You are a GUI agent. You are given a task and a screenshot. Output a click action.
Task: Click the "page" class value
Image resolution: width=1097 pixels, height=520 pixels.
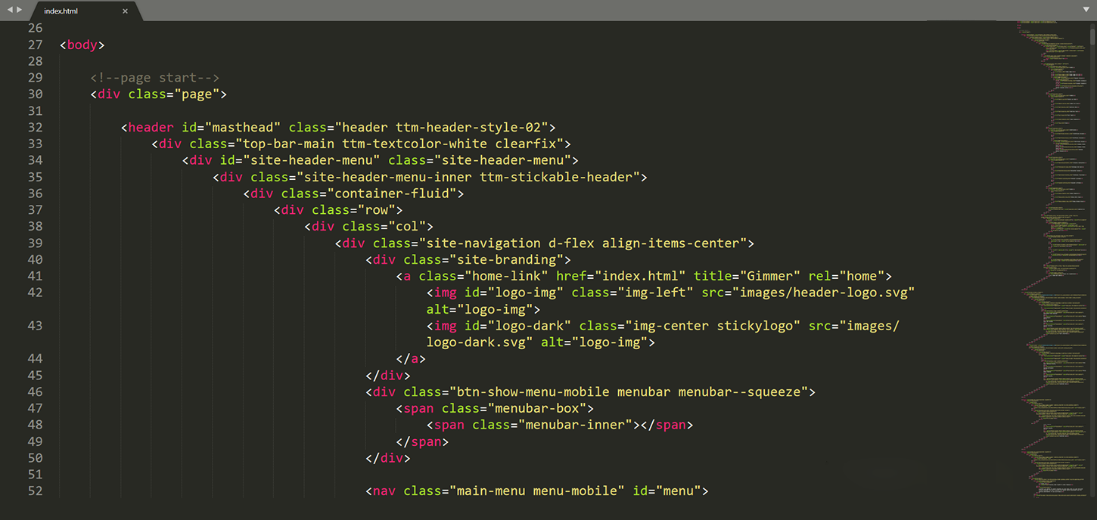point(197,94)
